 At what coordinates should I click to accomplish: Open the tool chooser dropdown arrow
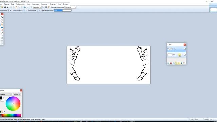[11, 11]
